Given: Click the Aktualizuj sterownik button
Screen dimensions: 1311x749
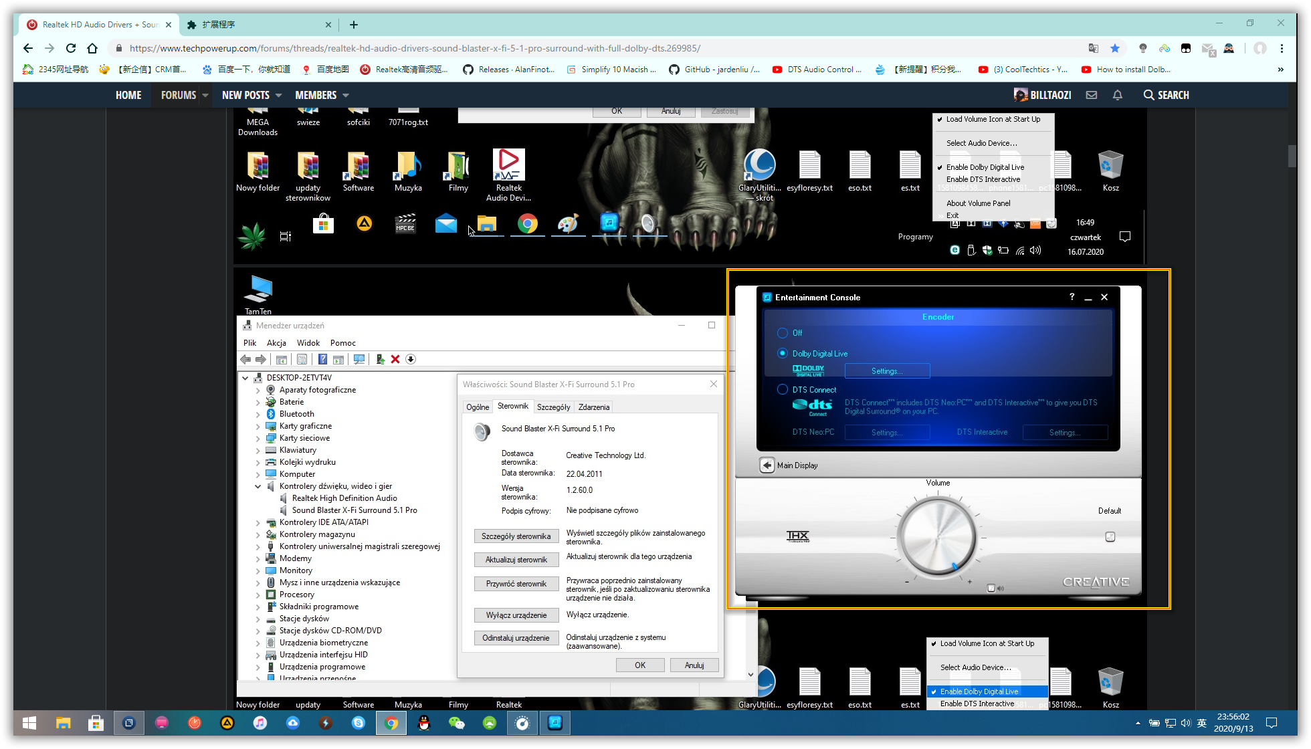Looking at the screenshot, I should pyautogui.click(x=516, y=560).
